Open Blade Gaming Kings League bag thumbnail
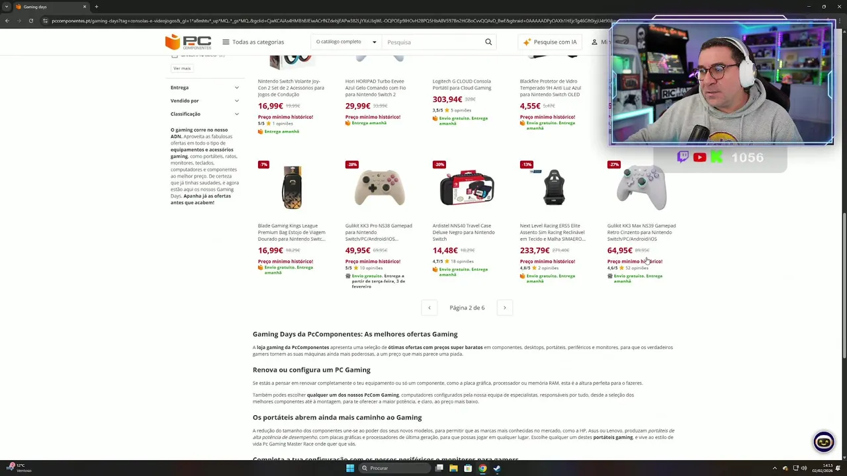 click(x=292, y=188)
